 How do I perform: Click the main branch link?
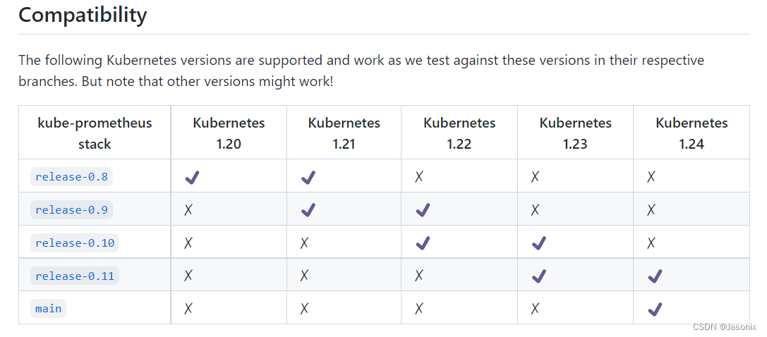[x=48, y=308]
